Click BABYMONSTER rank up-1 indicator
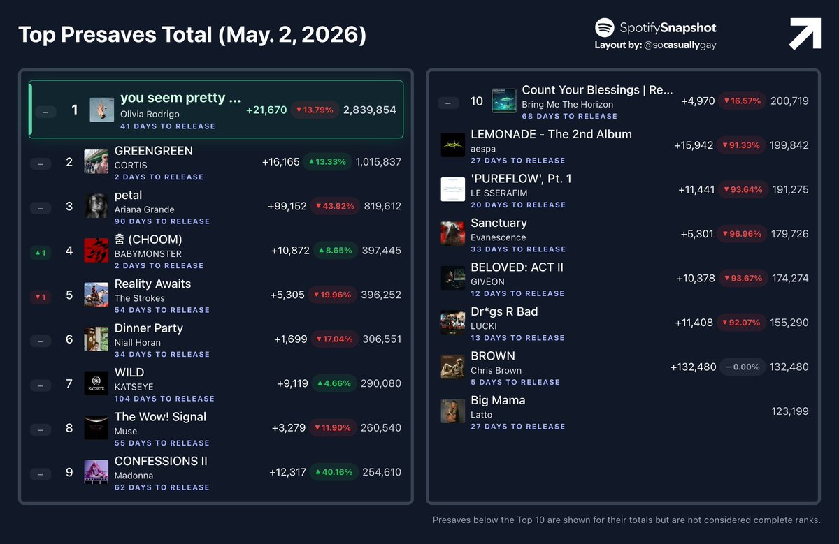 pyautogui.click(x=41, y=253)
